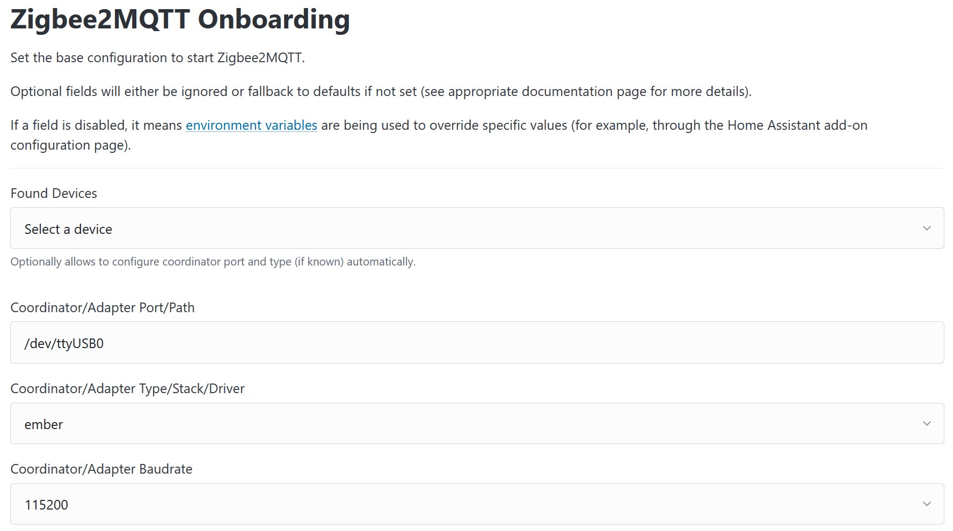Focus the Coordinator/Adapter Port/Path input field
Screen dimensions: 953x531
coord(477,343)
